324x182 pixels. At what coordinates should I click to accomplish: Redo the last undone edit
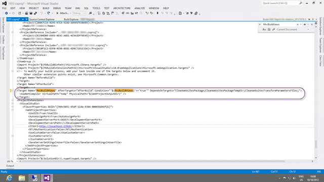click(49, 13)
